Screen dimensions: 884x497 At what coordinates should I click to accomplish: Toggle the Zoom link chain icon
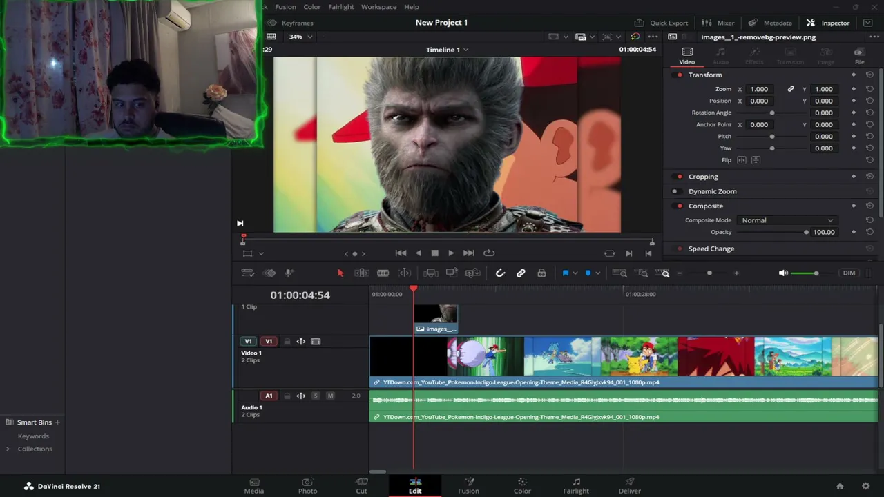point(791,89)
